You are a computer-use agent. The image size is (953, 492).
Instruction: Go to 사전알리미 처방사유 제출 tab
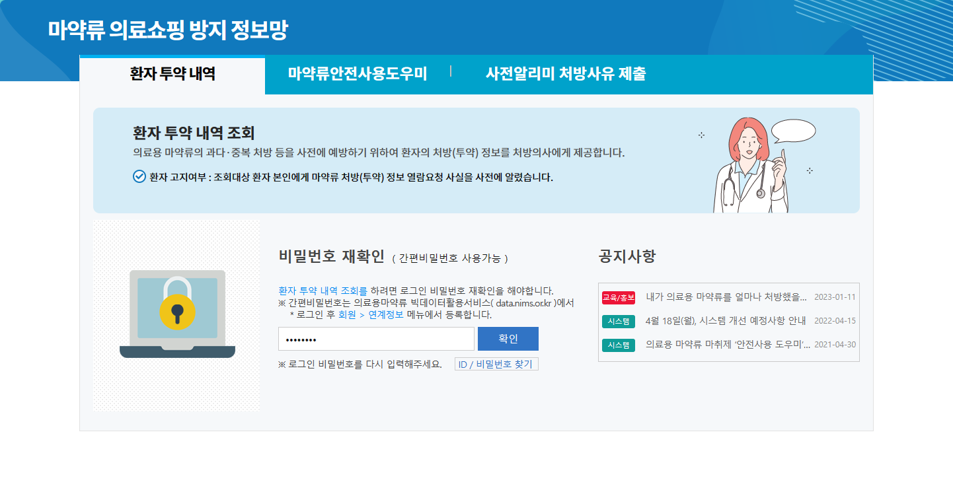pyautogui.click(x=565, y=74)
